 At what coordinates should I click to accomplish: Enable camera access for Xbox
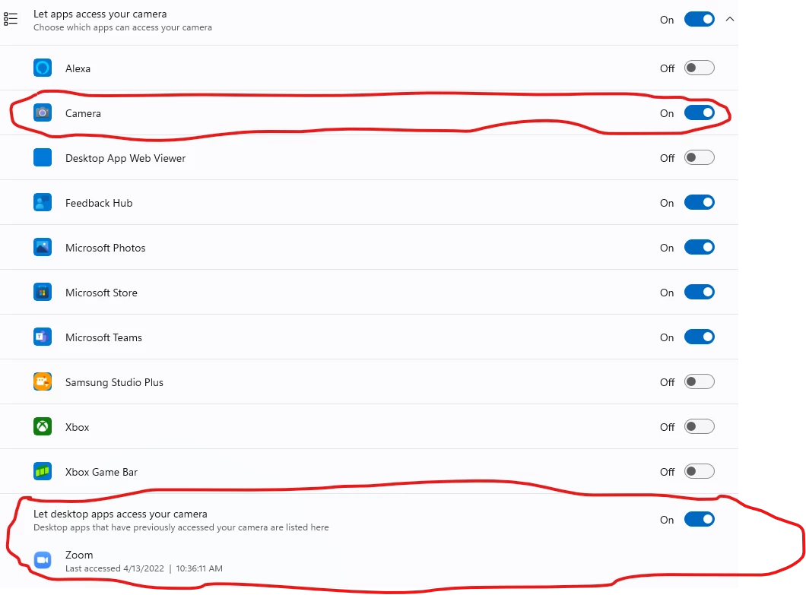coord(699,426)
